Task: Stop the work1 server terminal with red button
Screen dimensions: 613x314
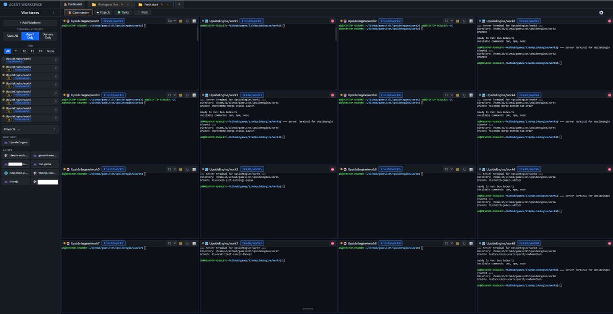Action: click(333, 20)
